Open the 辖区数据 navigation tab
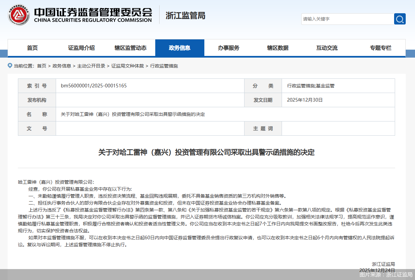Image resolution: width=415 pixels, height=280 pixels. click(278, 48)
